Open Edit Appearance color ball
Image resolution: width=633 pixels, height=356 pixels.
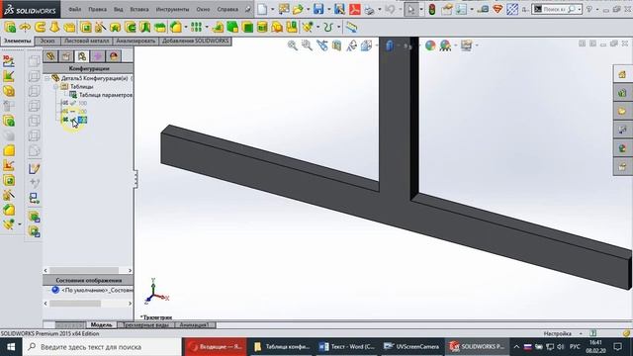click(430, 45)
